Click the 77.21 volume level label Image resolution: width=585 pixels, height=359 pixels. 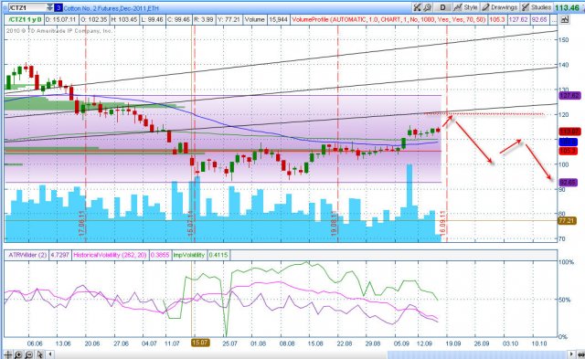coord(567,221)
